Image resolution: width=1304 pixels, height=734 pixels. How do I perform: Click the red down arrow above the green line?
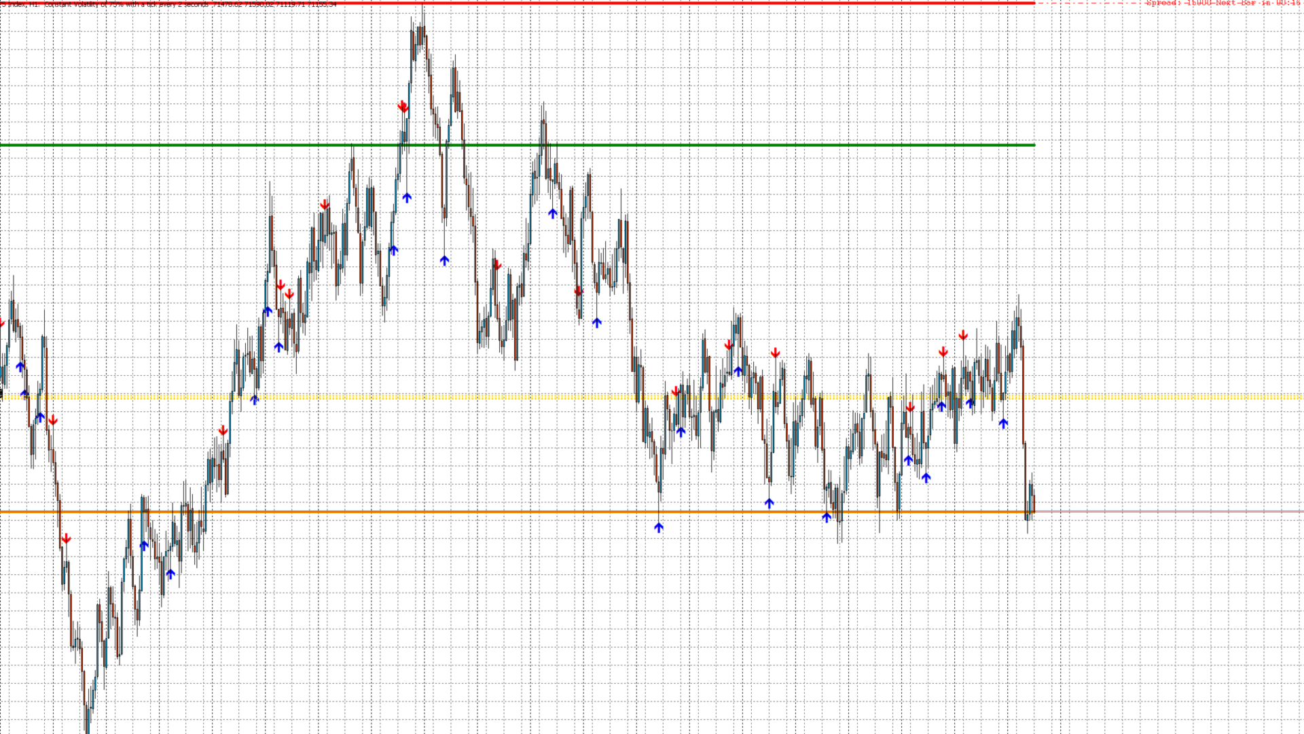tap(403, 107)
